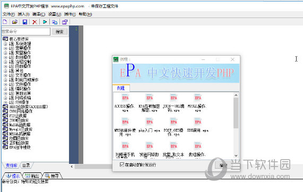Image resolution: width=303 pixels, height=192 pixels.
Task: Open the MYSQL组件使用.epa example
Action: tap(125, 127)
